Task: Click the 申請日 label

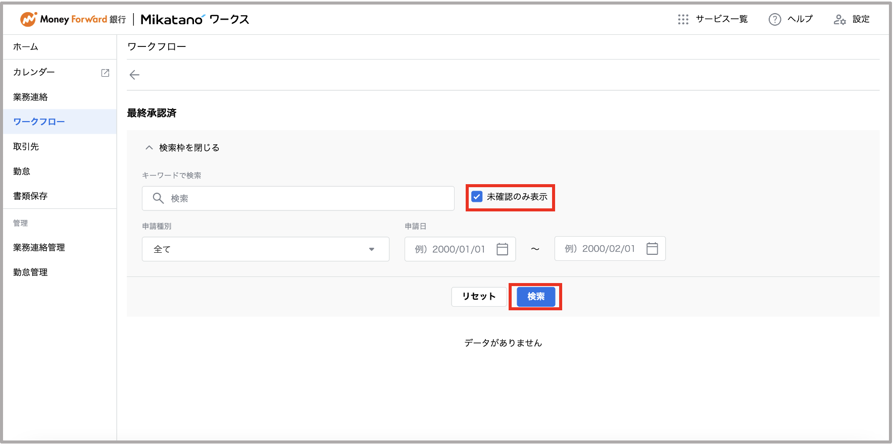Action: click(x=416, y=226)
